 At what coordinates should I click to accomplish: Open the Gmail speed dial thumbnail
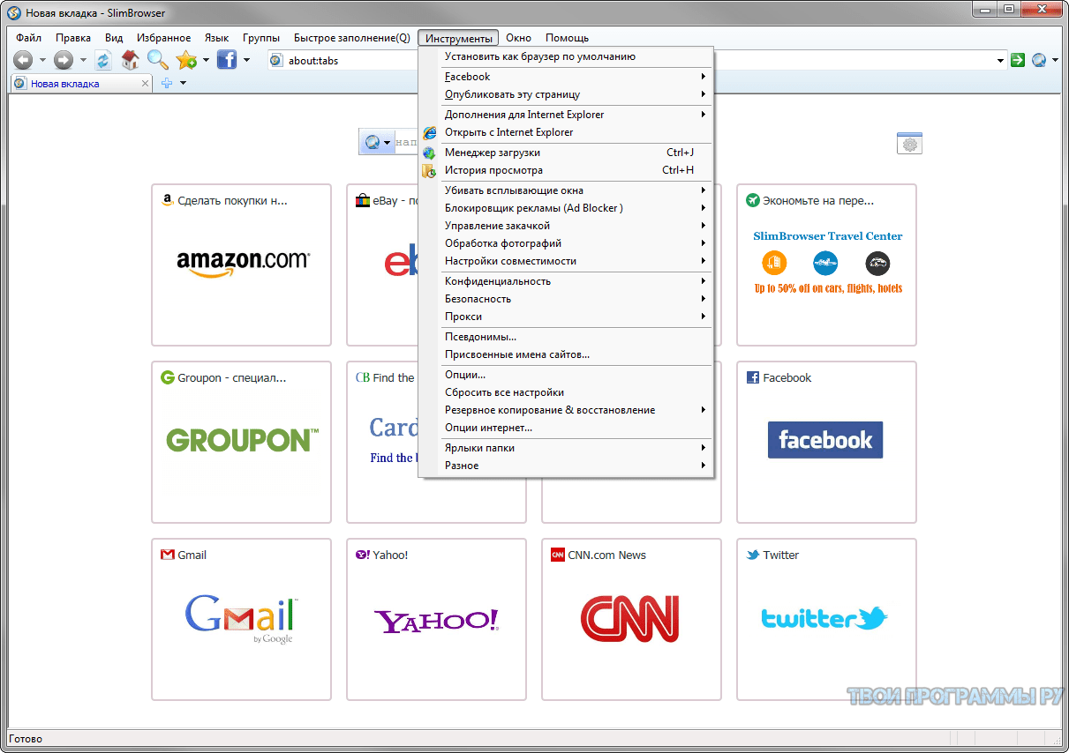pyautogui.click(x=242, y=619)
